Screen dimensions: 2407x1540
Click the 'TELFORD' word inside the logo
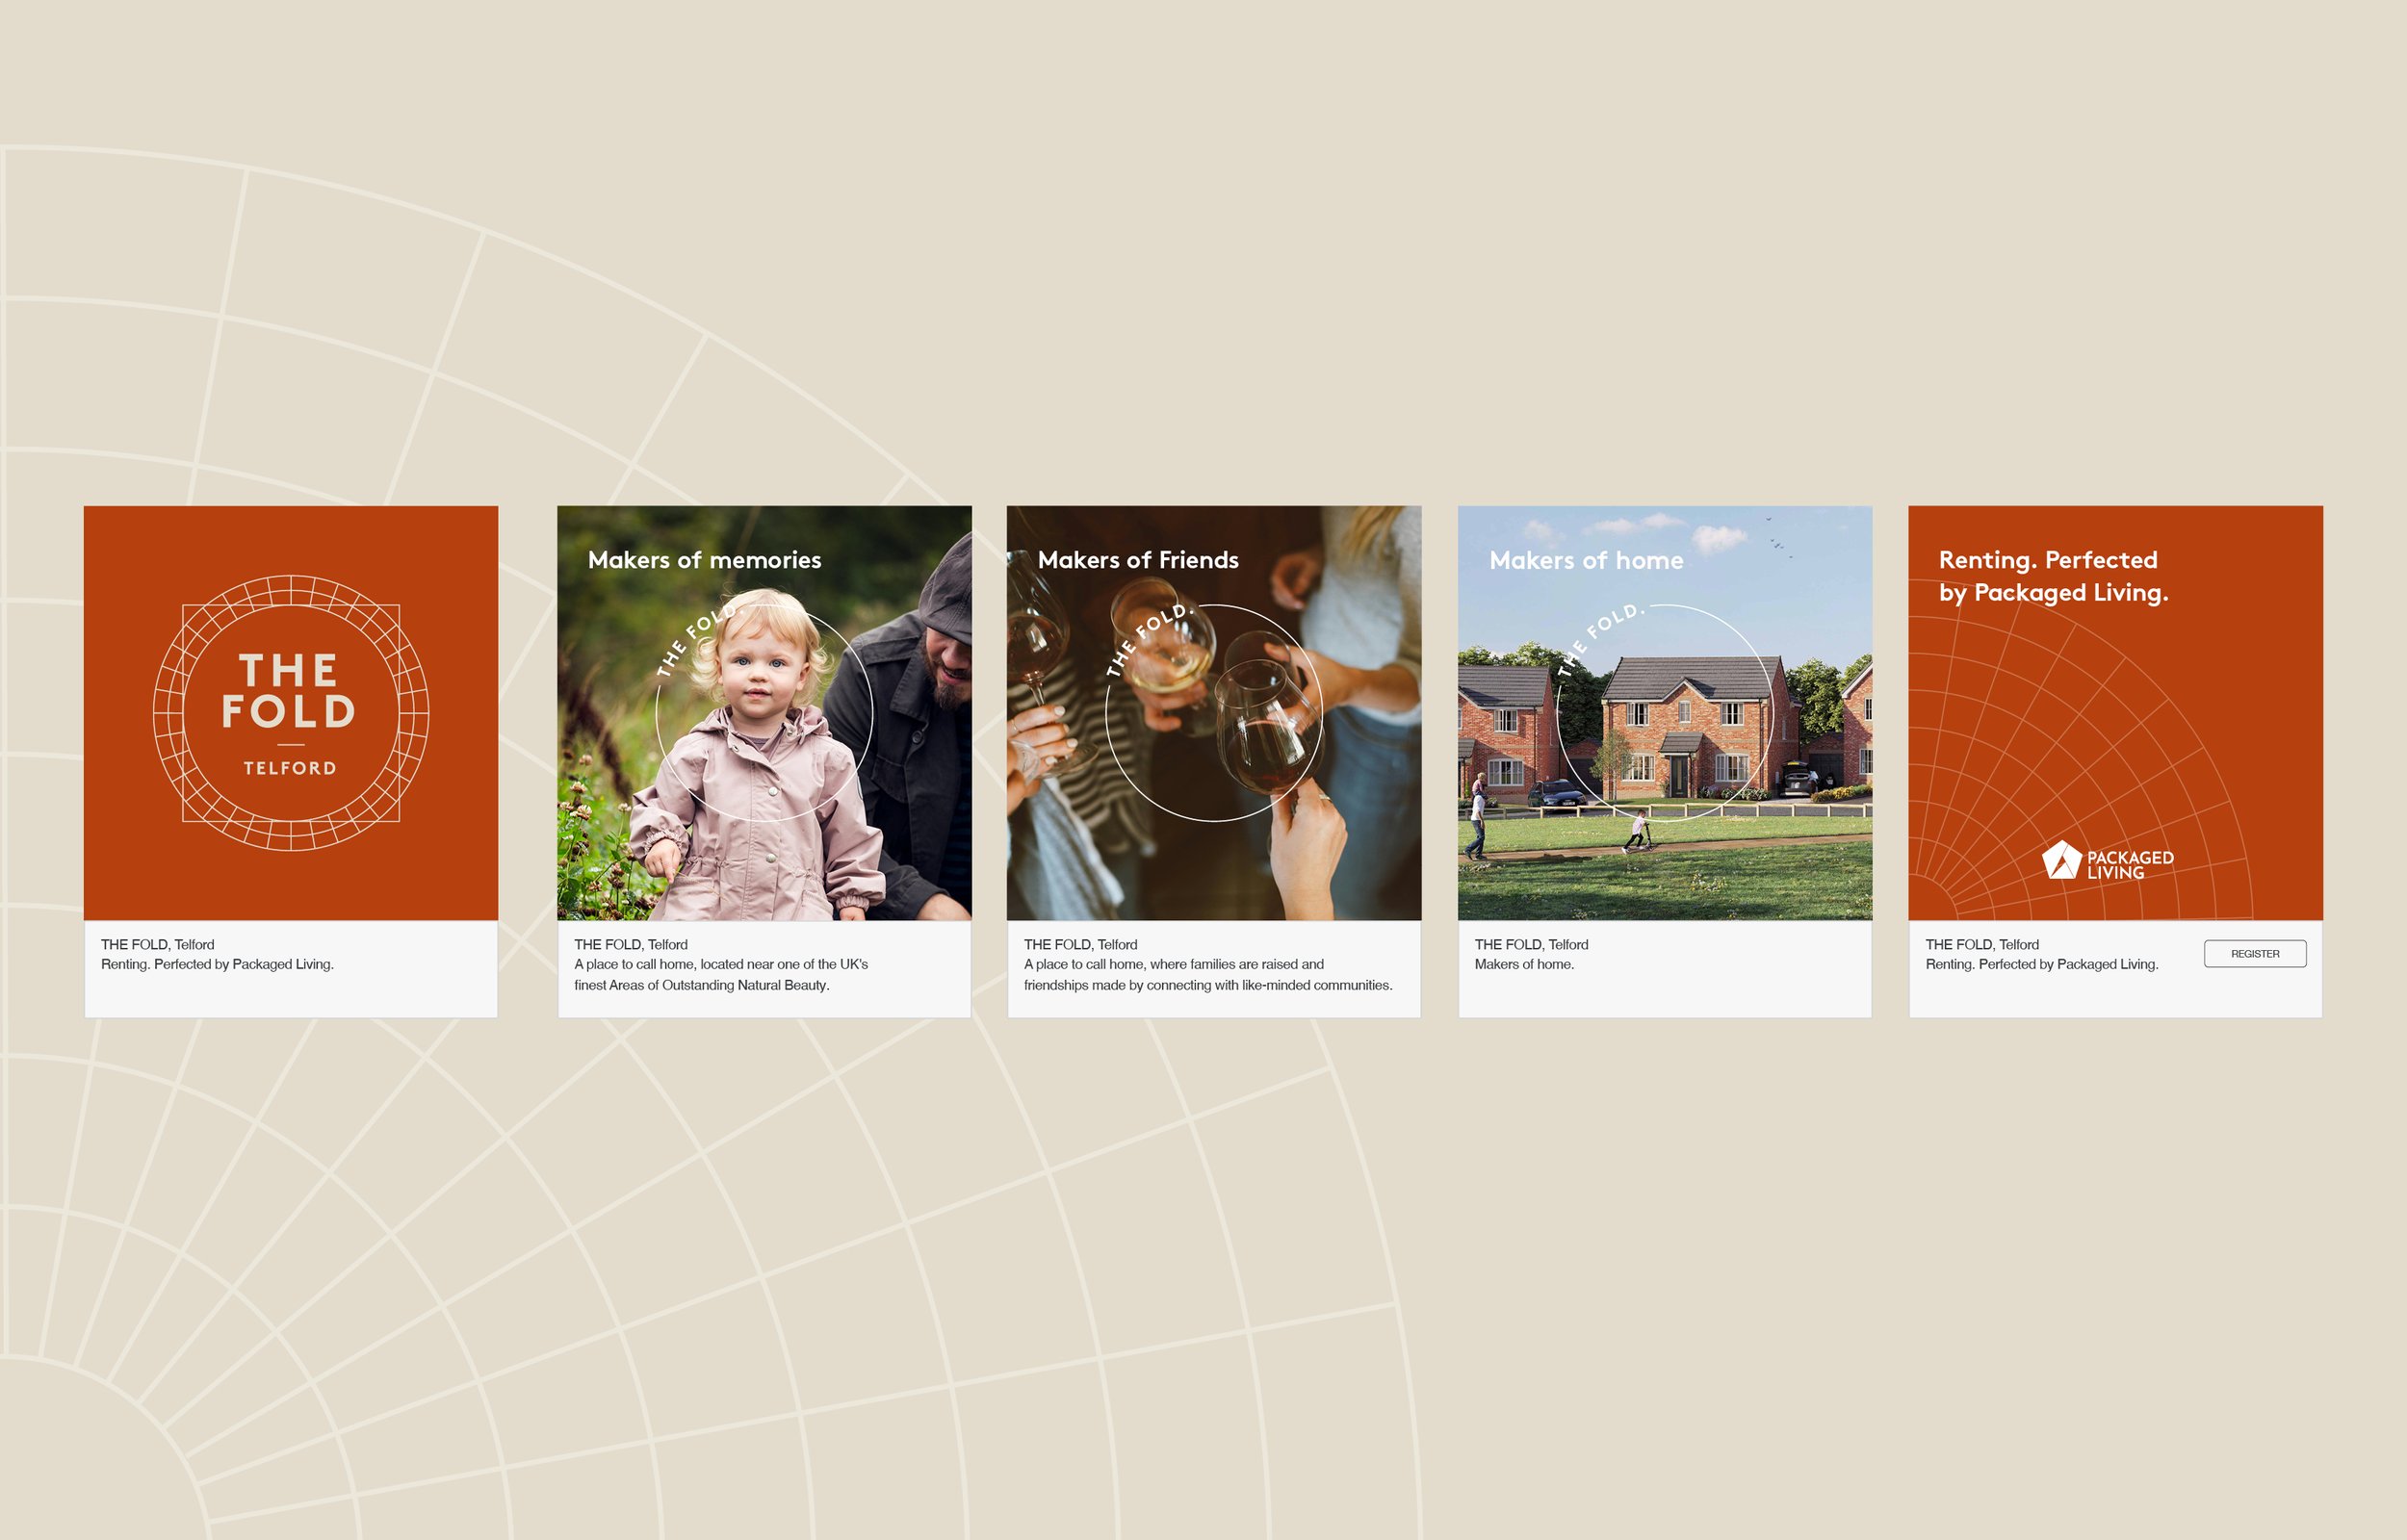[290, 768]
